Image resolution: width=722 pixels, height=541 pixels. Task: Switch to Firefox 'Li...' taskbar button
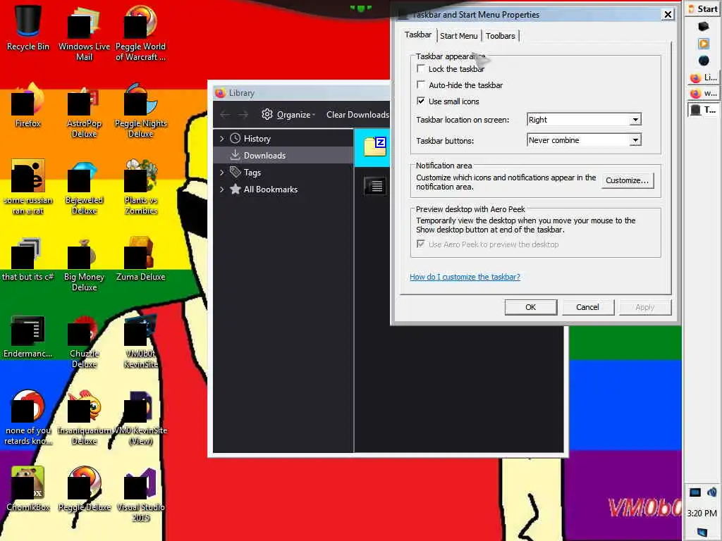(703, 77)
